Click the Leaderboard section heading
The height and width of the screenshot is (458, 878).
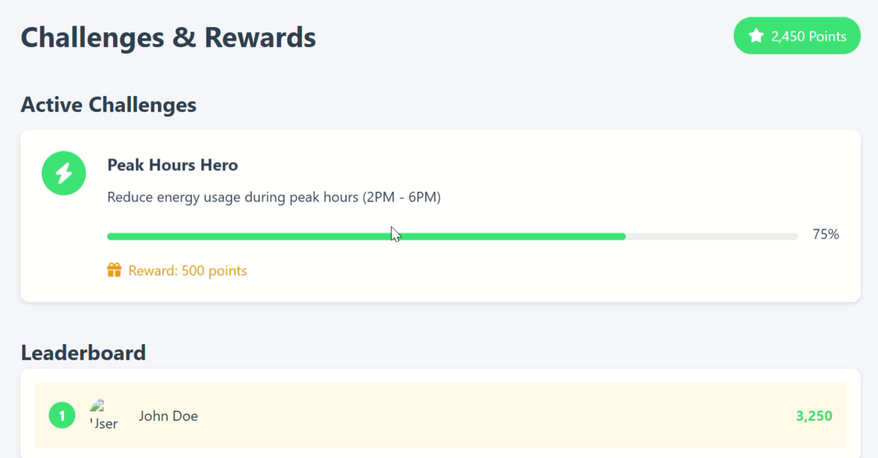(84, 353)
